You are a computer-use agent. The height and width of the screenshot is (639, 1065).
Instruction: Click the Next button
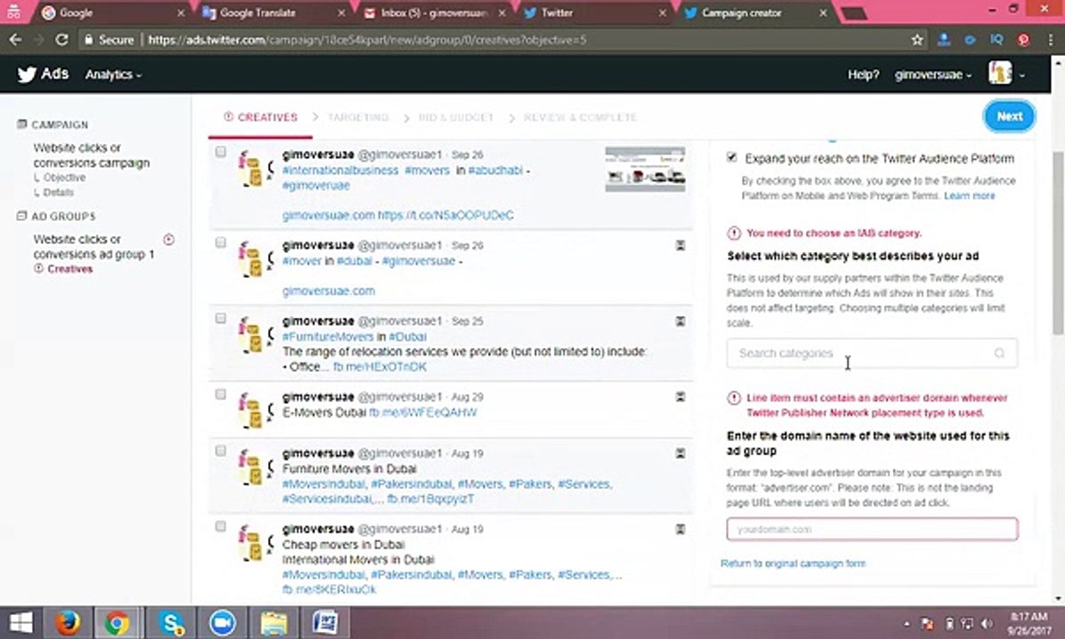pyautogui.click(x=1009, y=116)
